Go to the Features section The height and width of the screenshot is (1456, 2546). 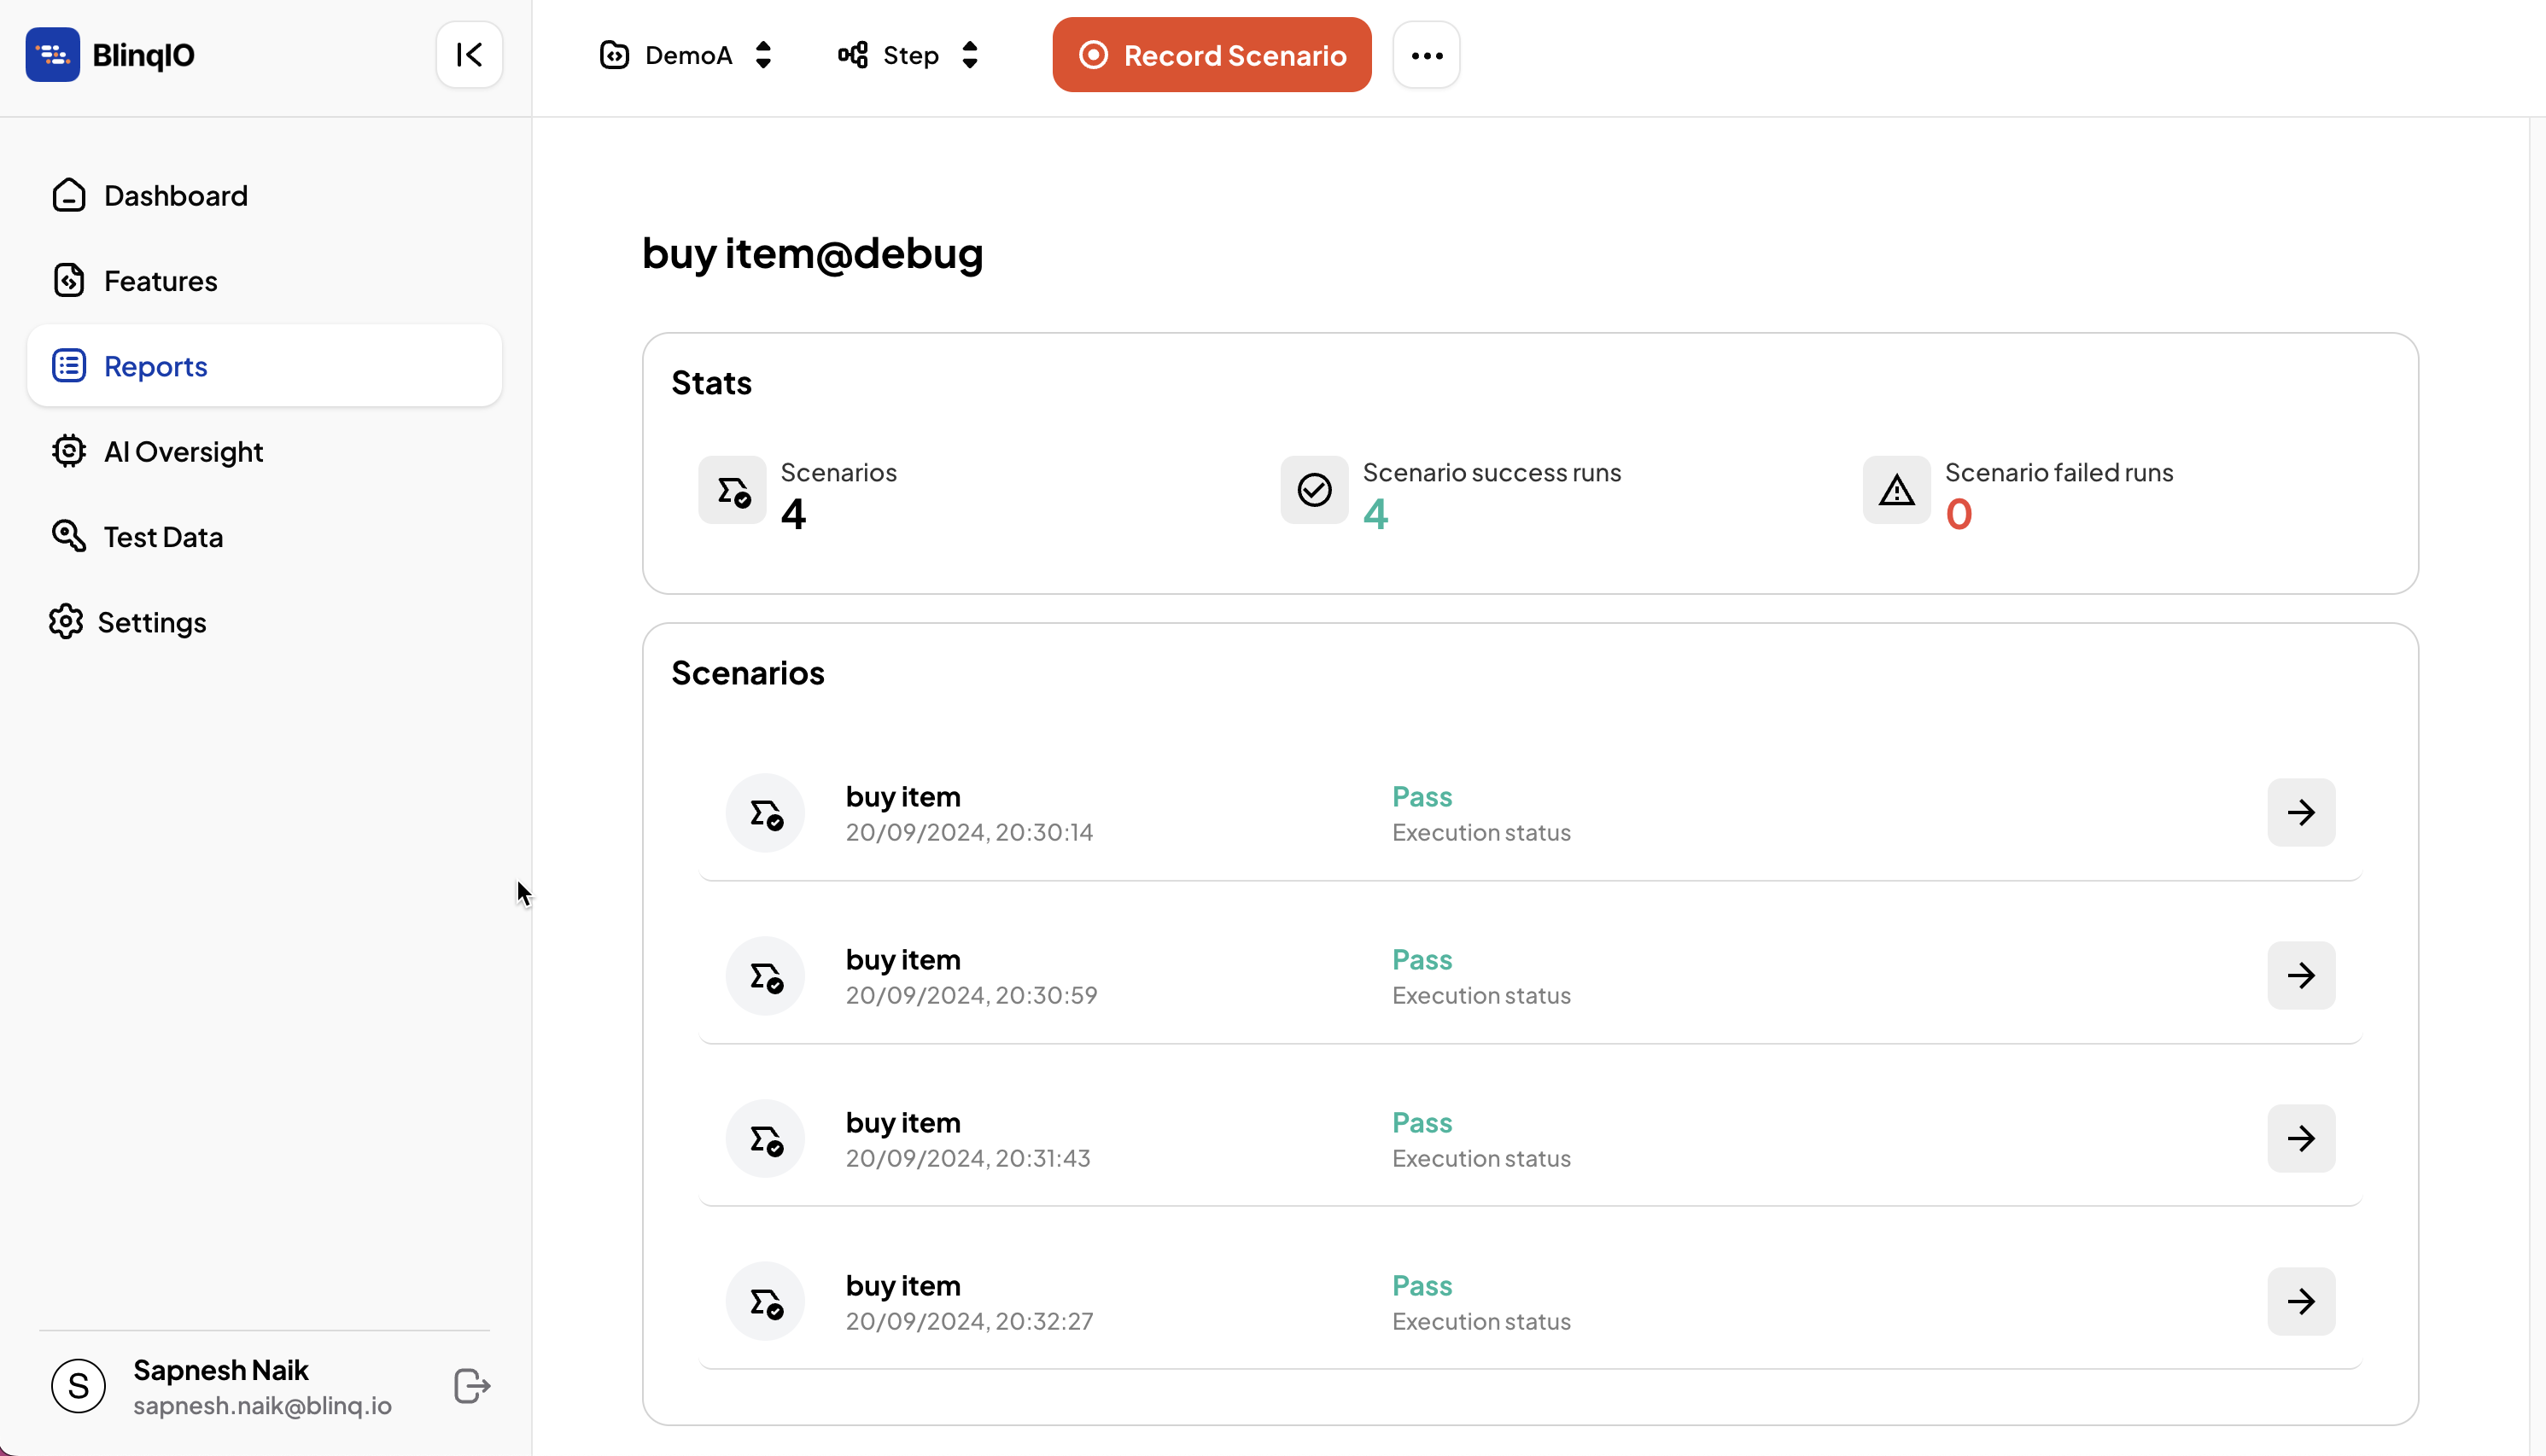point(264,281)
